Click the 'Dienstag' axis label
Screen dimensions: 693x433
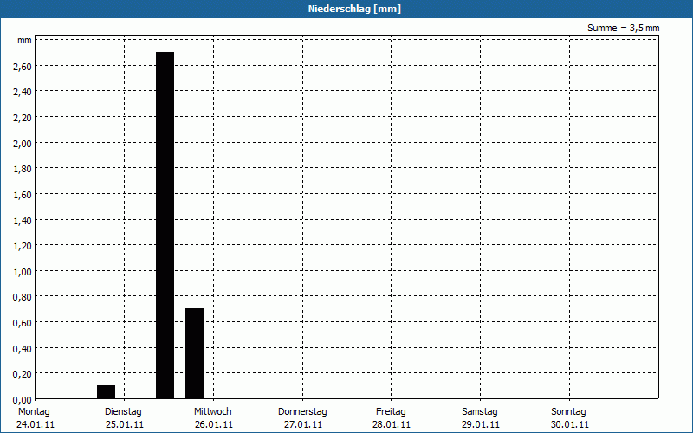[123, 411]
